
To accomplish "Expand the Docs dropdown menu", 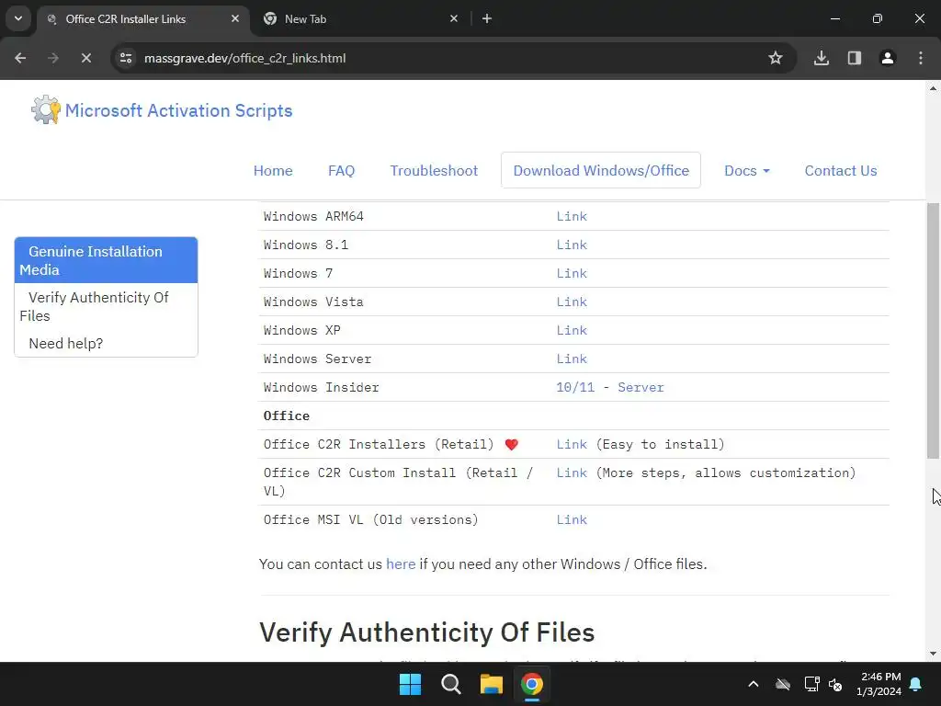I will click(746, 170).
